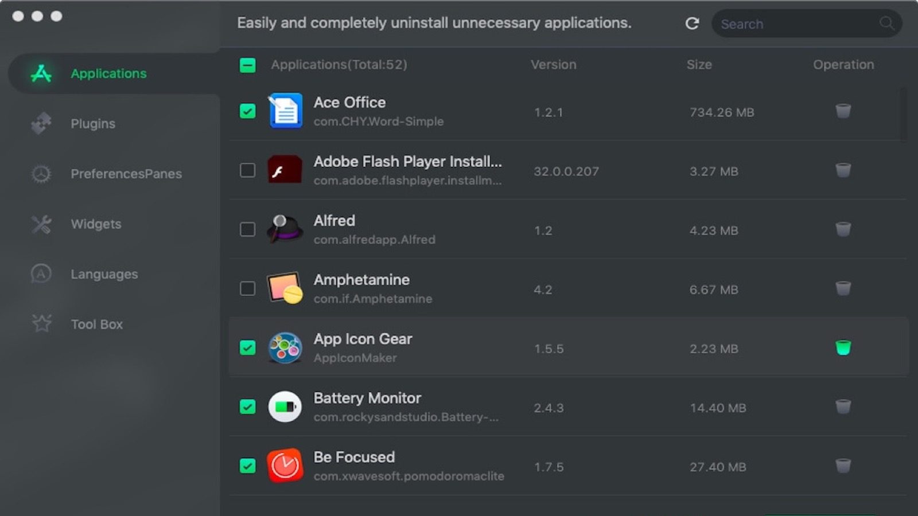Viewport: 918px width, 516px height.
Task: Select the Ace Office name text
Action: click(349, 103)
